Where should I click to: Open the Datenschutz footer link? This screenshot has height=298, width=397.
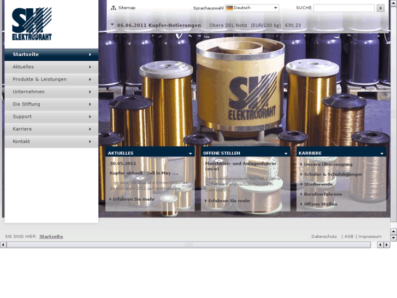[x=324, y=237]
